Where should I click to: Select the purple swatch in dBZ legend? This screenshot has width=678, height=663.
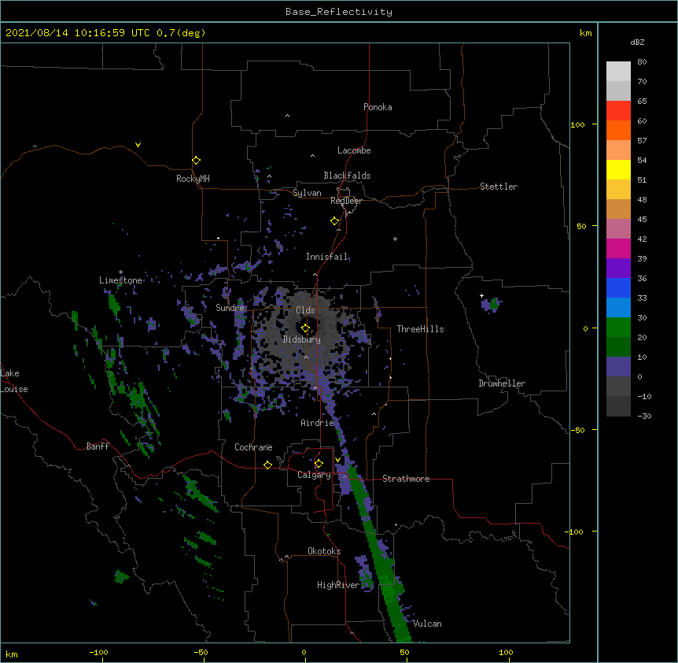pos(618,269)
